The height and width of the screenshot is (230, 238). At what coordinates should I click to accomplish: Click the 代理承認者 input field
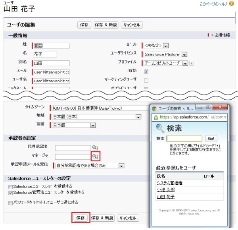point(73,148)
